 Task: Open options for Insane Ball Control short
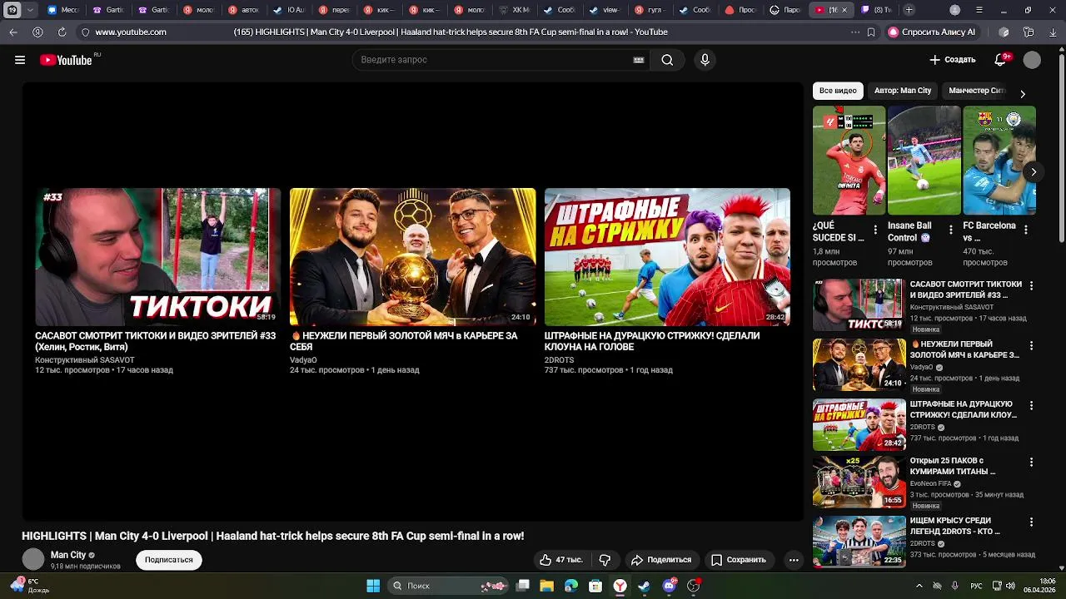tap(950, 230)
